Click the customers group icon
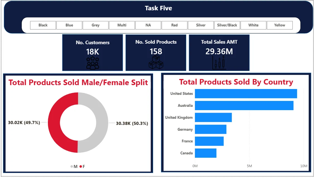The width and height of the screenshot is (314, 178). tap(92, 63)
